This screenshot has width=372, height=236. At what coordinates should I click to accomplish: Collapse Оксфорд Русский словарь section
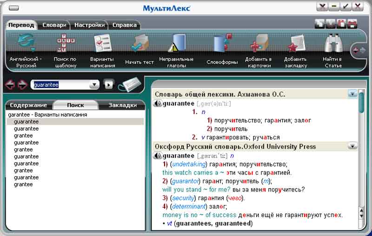pyautogui.click(x=352, y=146)
